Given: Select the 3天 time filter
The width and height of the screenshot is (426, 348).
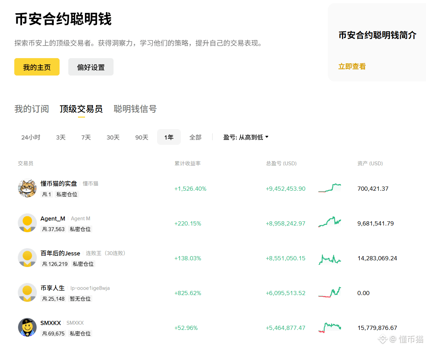Looking at the screenshot, I should pyautogui.click(x=61, y=137).
